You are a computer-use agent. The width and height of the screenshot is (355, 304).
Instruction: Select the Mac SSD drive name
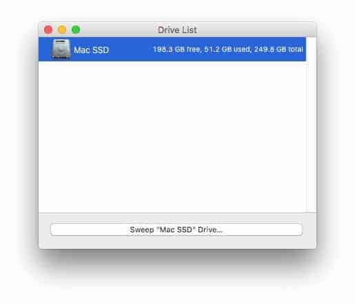pos(92,50)
